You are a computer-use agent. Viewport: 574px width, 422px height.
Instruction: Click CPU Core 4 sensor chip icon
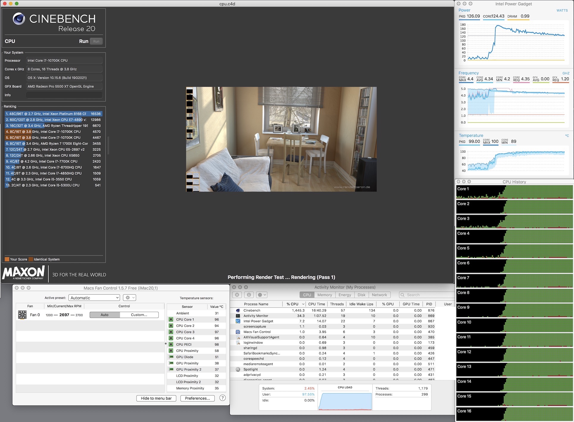click(x=171, y=338)
